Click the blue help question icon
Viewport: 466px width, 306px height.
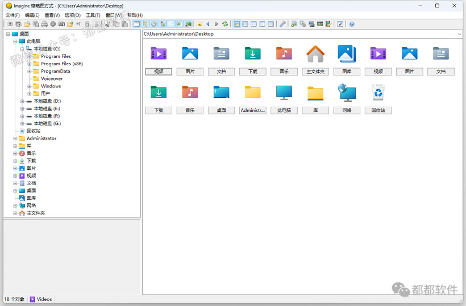tap(352, 24)
